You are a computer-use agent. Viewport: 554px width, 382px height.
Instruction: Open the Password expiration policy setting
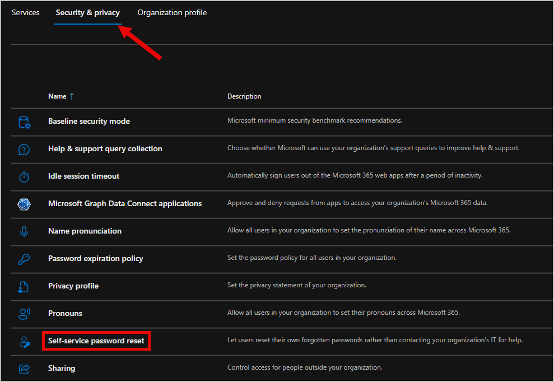tap(95, 258)
